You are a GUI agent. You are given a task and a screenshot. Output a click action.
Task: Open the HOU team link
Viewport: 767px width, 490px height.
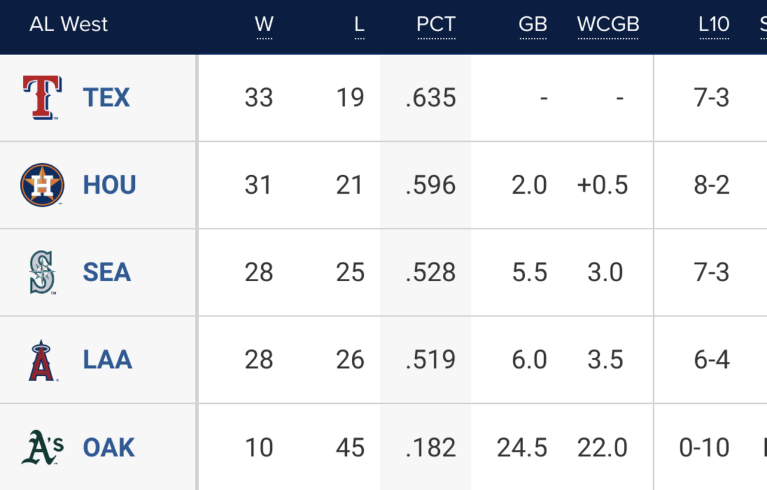click(x=109, y=185)
